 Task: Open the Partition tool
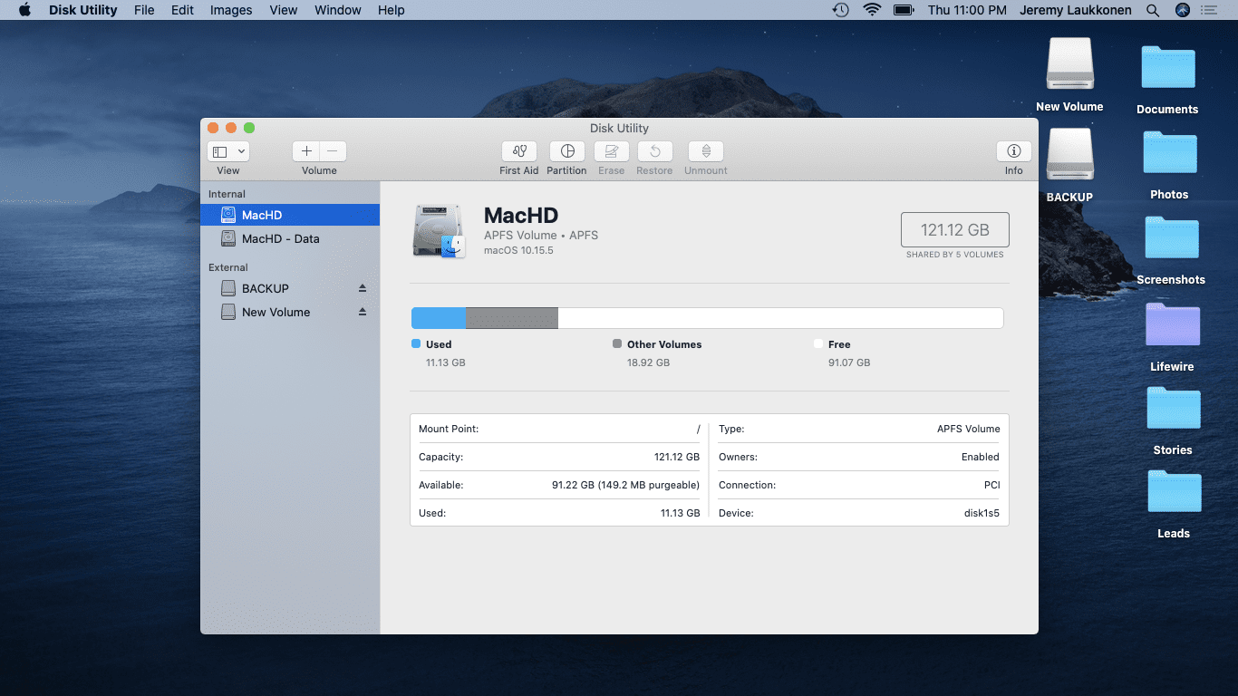[567, 151]
